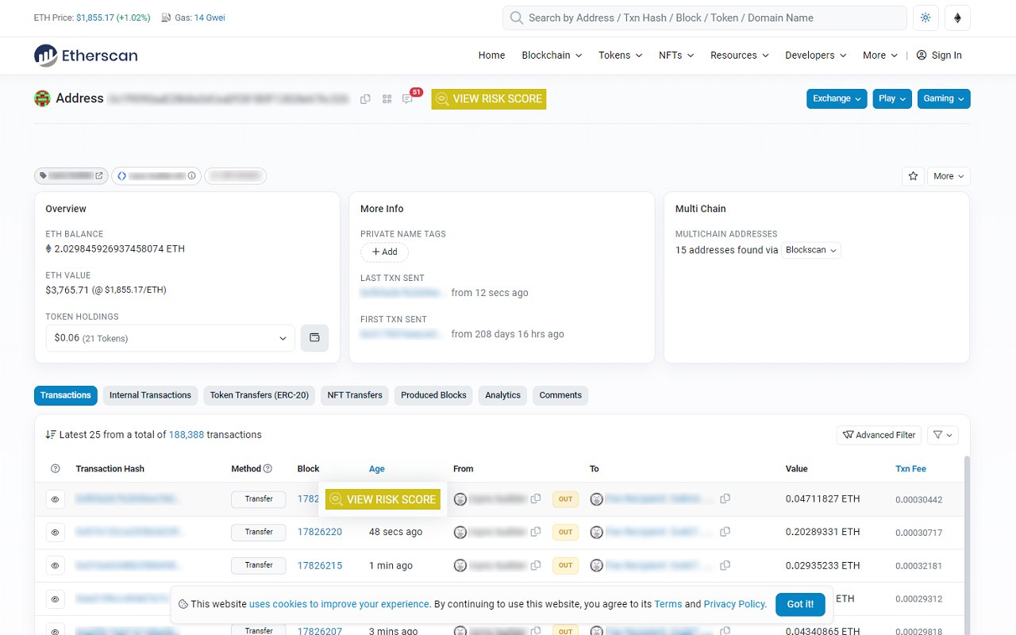The image size is (1016, 635).
Task: Click the 14 Gwei gas link
Action: tap(210, 17)
